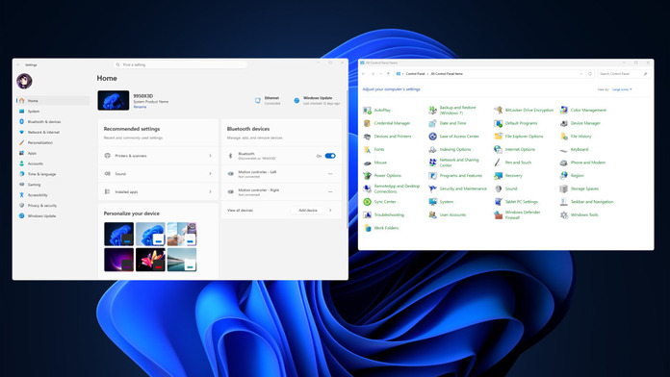Open Backup and Restore icon
This screenshot has width=670, height=377.
pos(432,111)
